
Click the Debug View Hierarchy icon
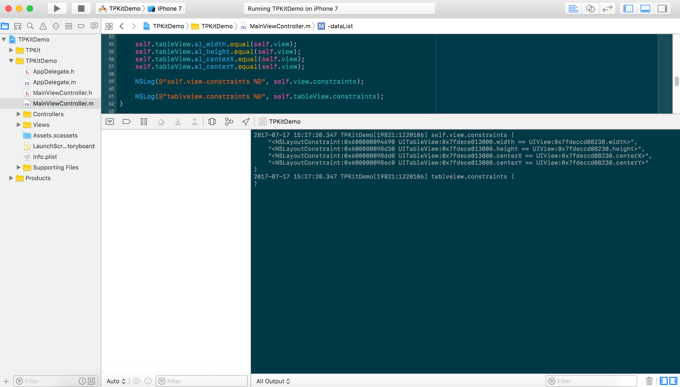tap(212, 122)
